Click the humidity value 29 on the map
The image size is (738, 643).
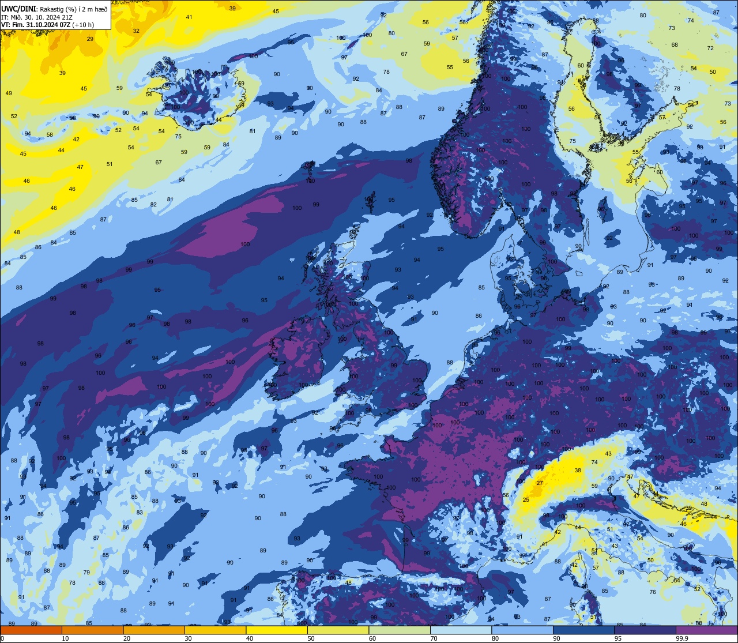click(90, 39)
